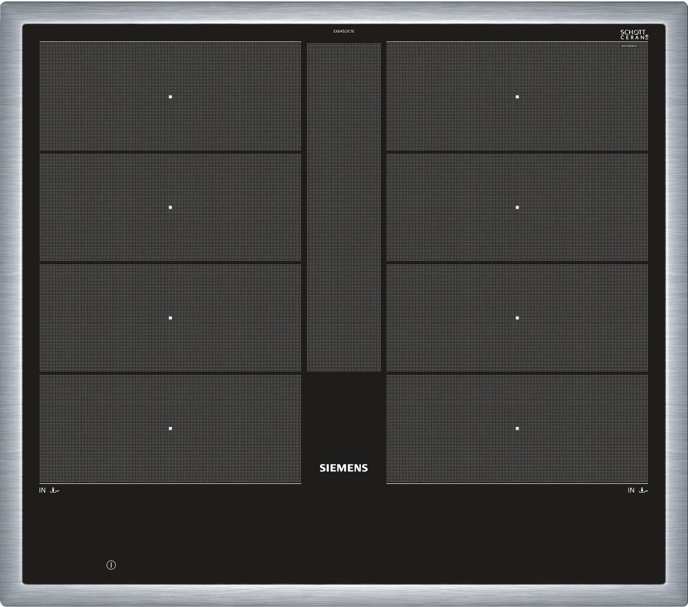
Task: Tap the power on/off symbol
Action: (x=111, y=565)
